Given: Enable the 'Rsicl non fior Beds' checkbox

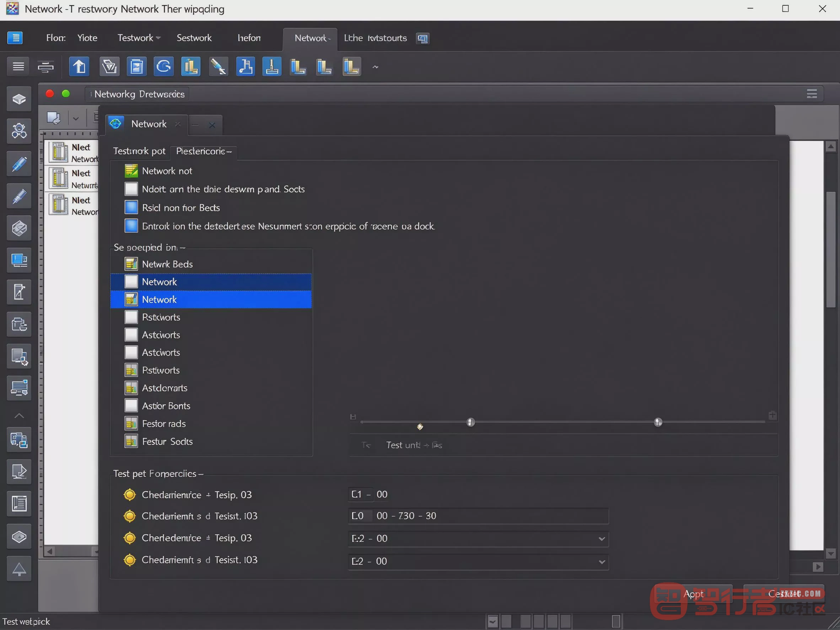Looking at the screenshot, I should (131, 208).
